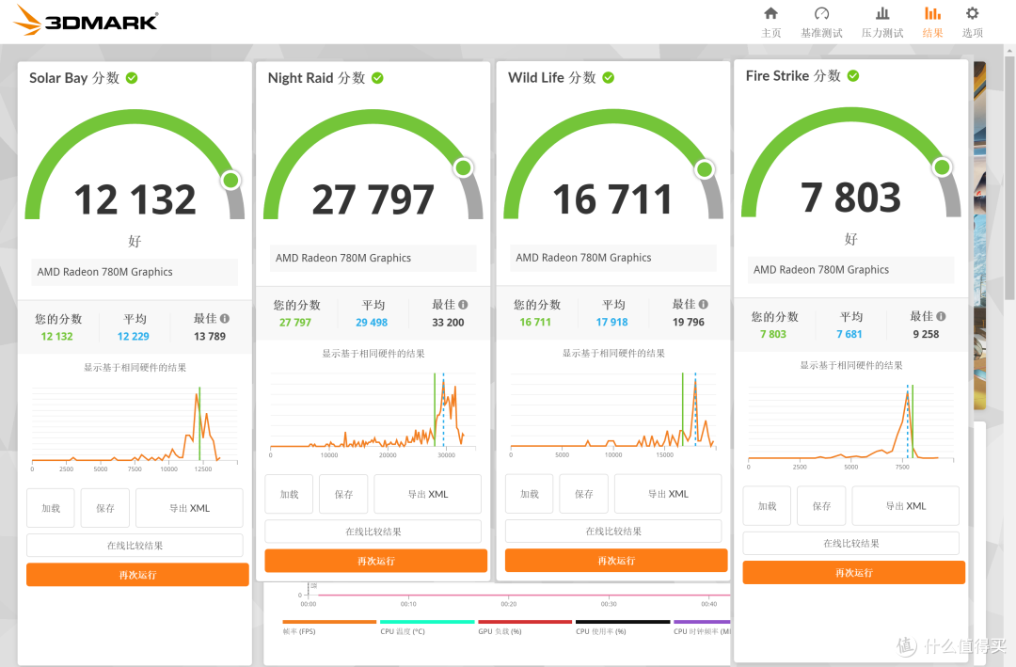Viewport: 1016px width, 667px height.
Task: Click the green gauge knob on the Night Raid dial
Action: coord(463,167)
